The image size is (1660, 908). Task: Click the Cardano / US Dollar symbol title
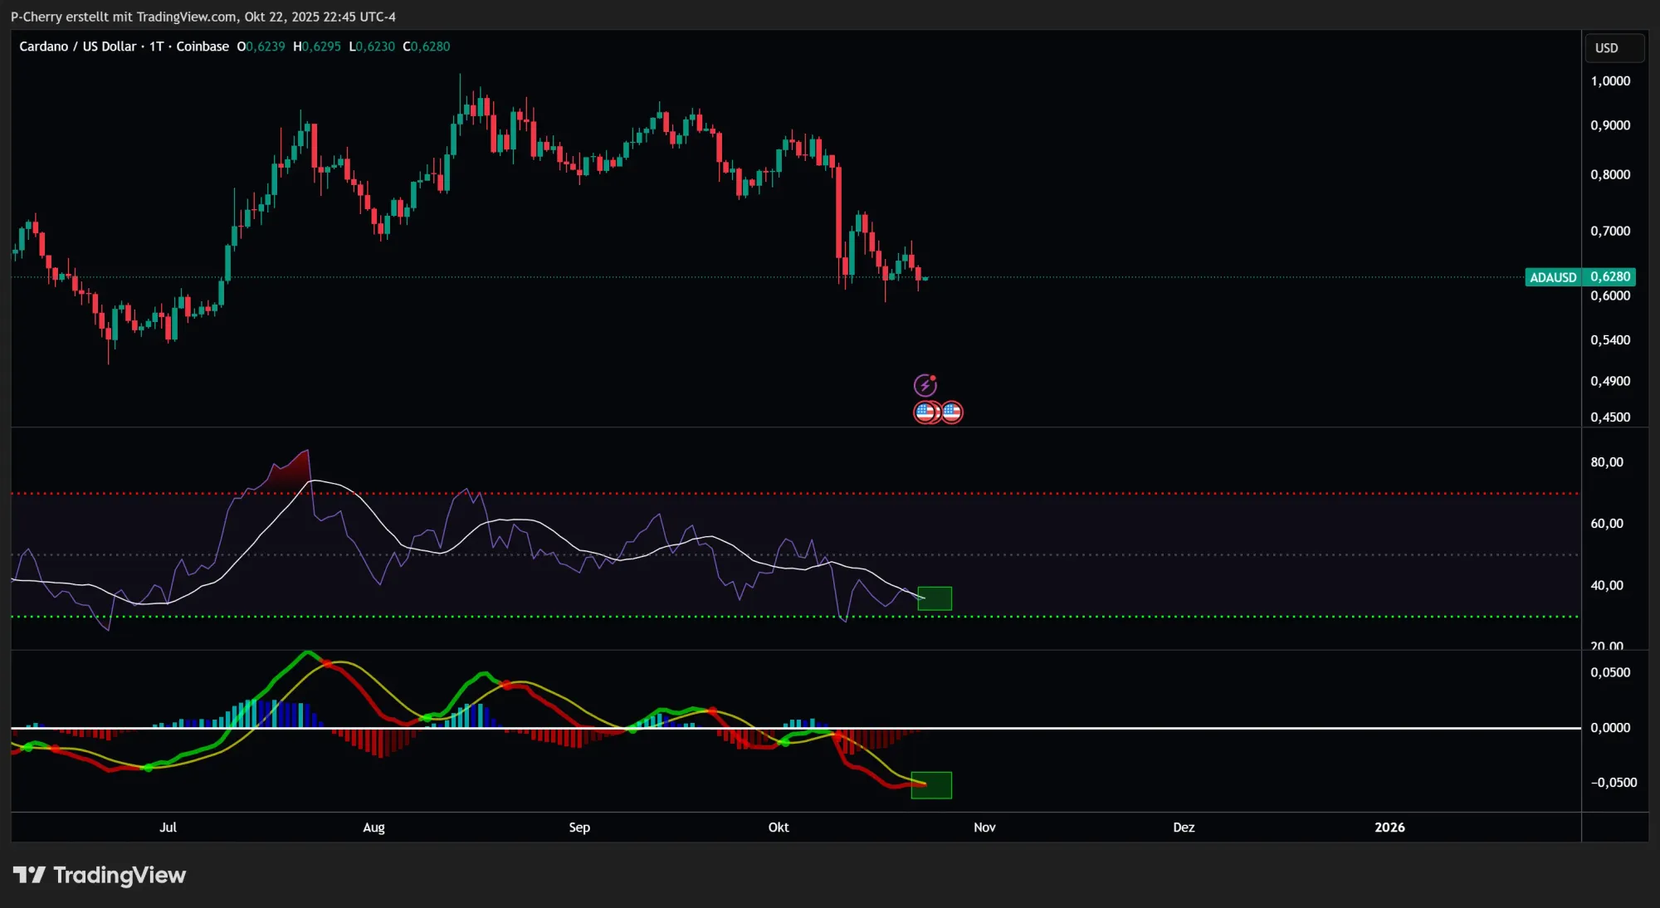[77, 46]
